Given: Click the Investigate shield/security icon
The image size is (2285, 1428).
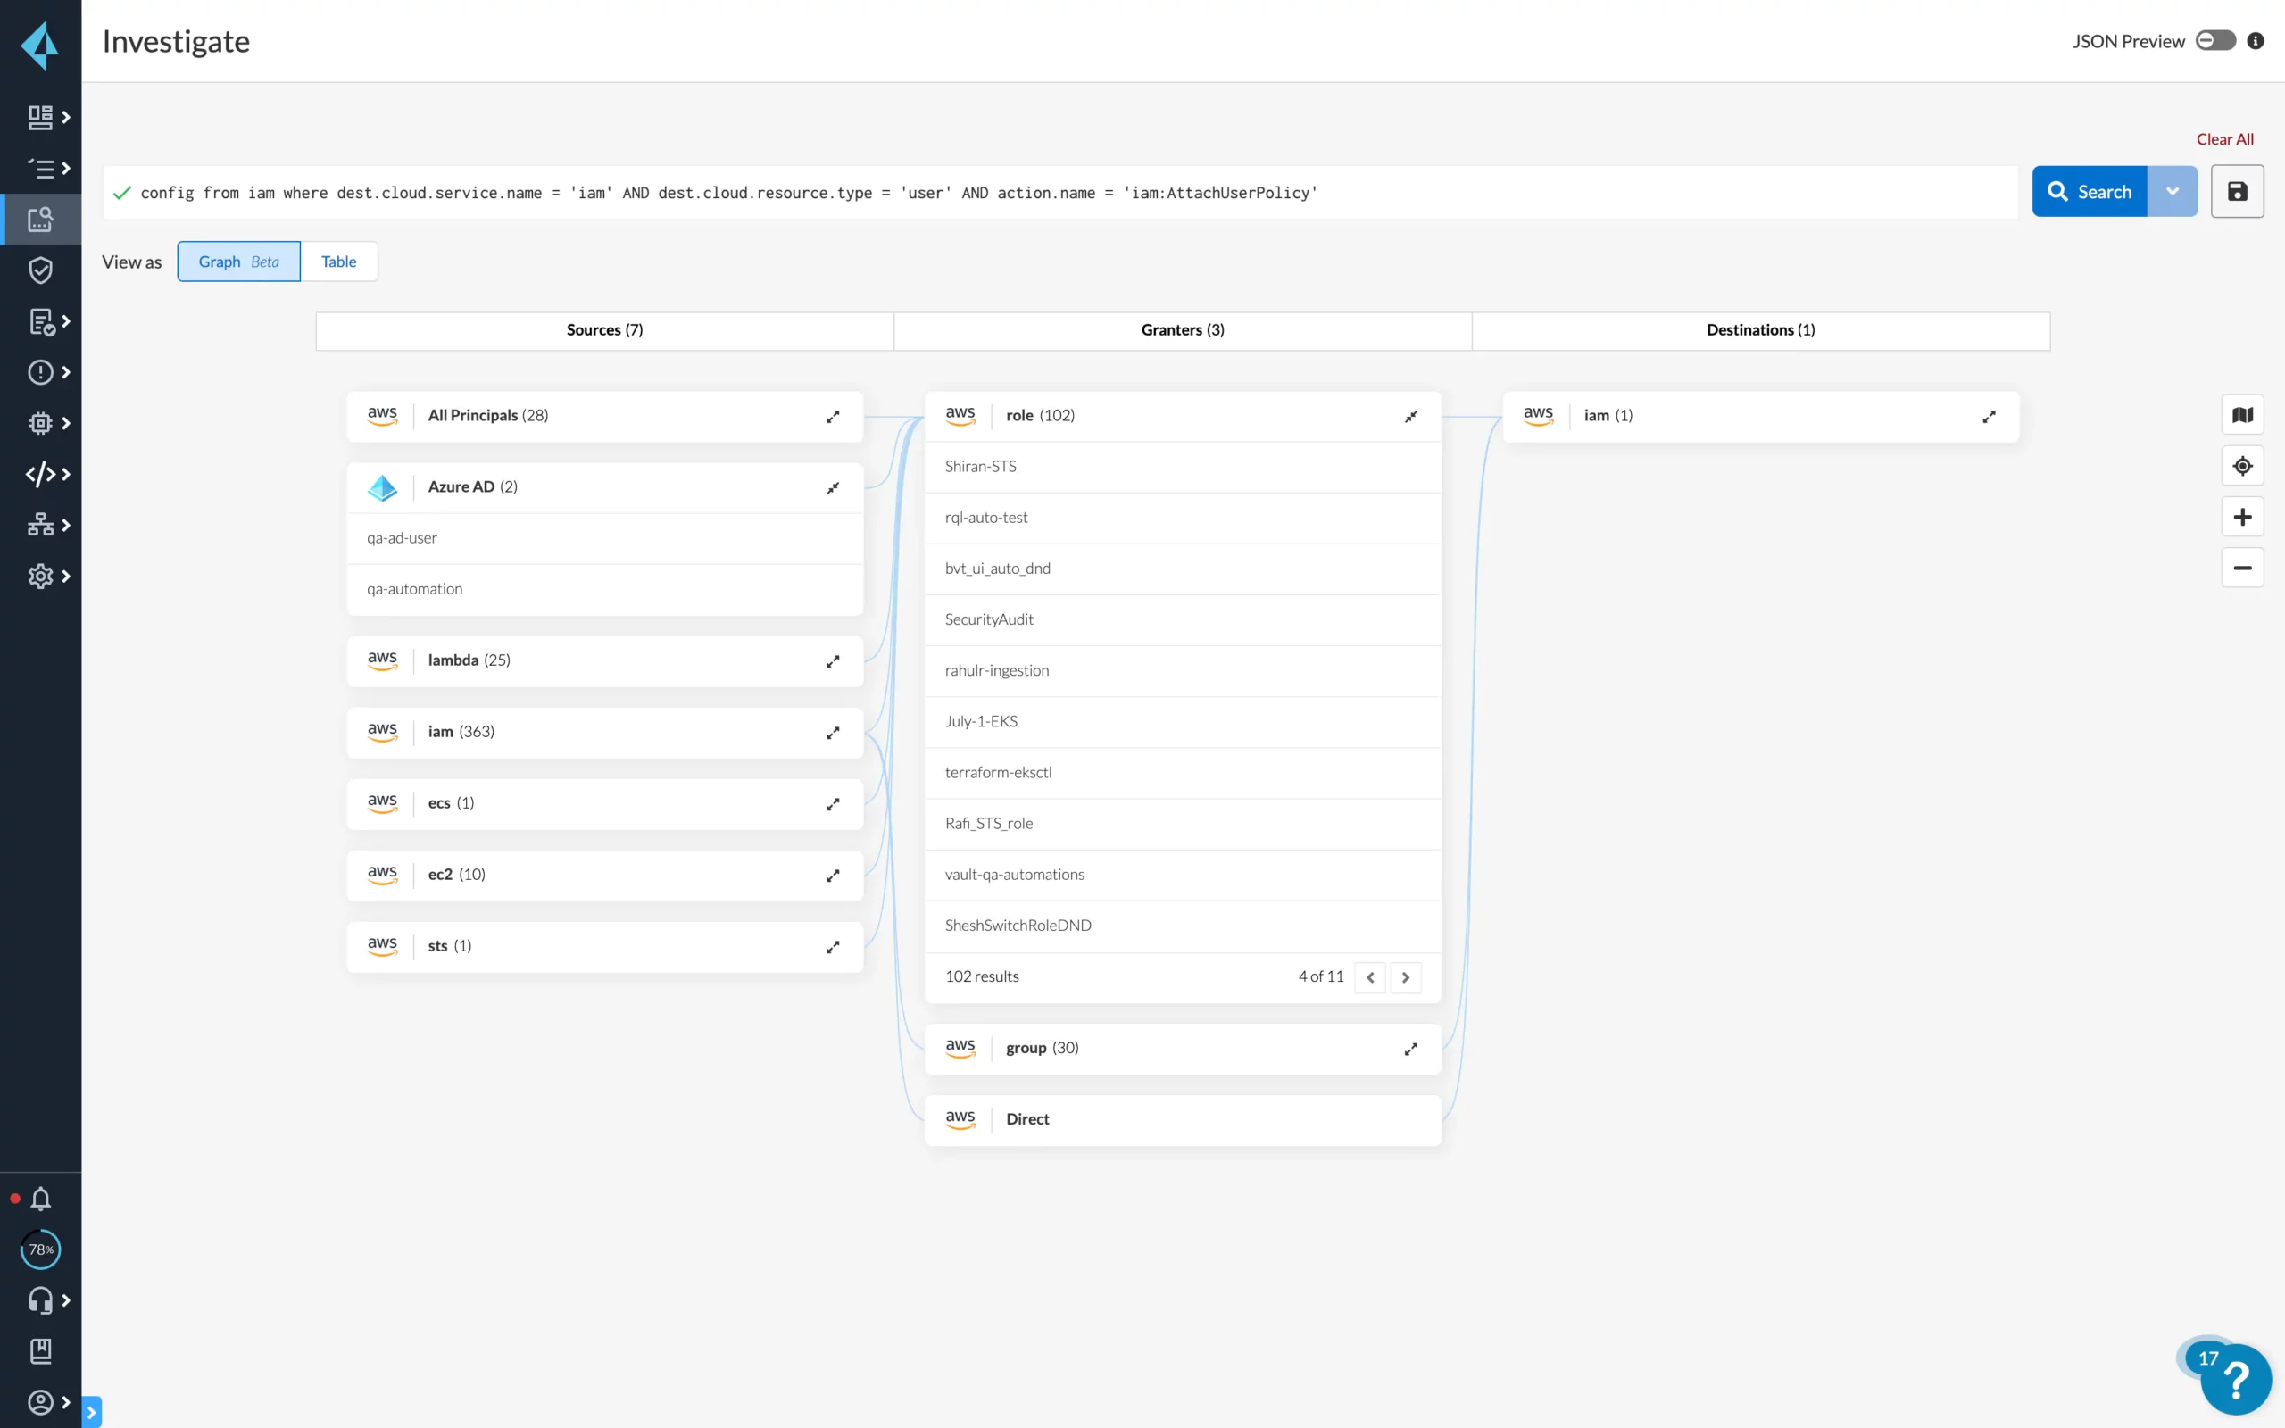Looking at the screenshot, I should 39,270.
